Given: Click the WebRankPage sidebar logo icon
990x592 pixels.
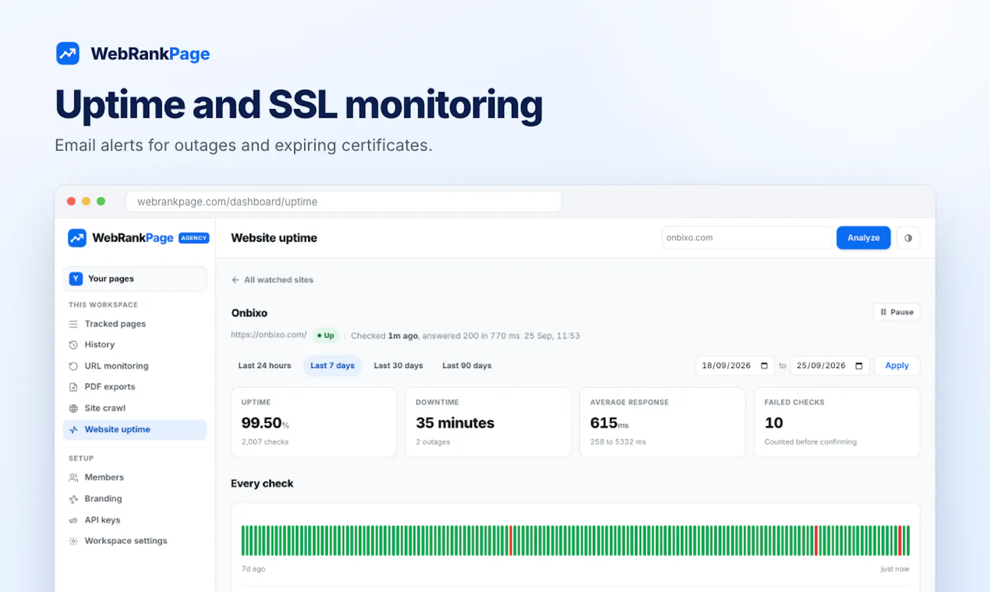Looking at the screenshot, I should [77, 238].
